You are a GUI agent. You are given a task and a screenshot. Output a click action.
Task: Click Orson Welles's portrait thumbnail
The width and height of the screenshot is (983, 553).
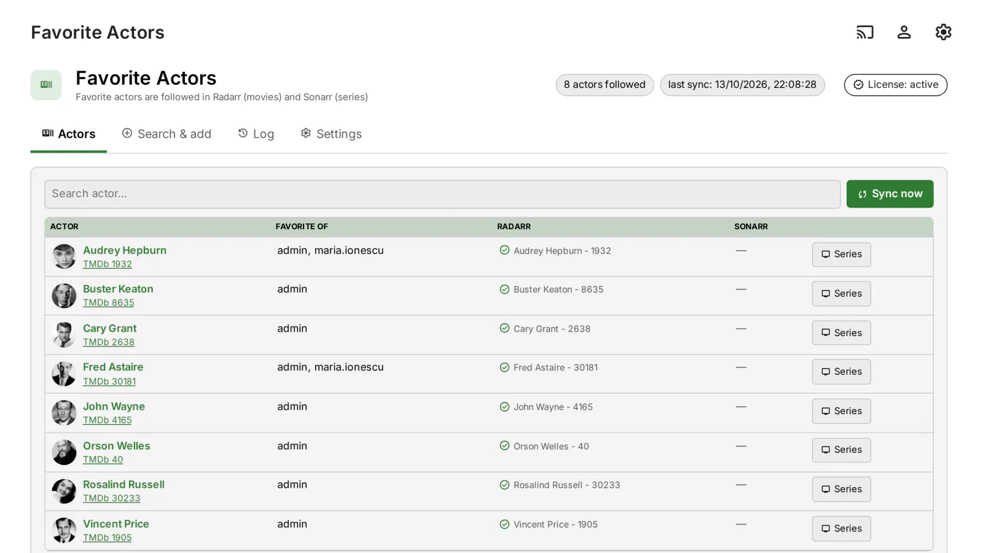point(64,452)
